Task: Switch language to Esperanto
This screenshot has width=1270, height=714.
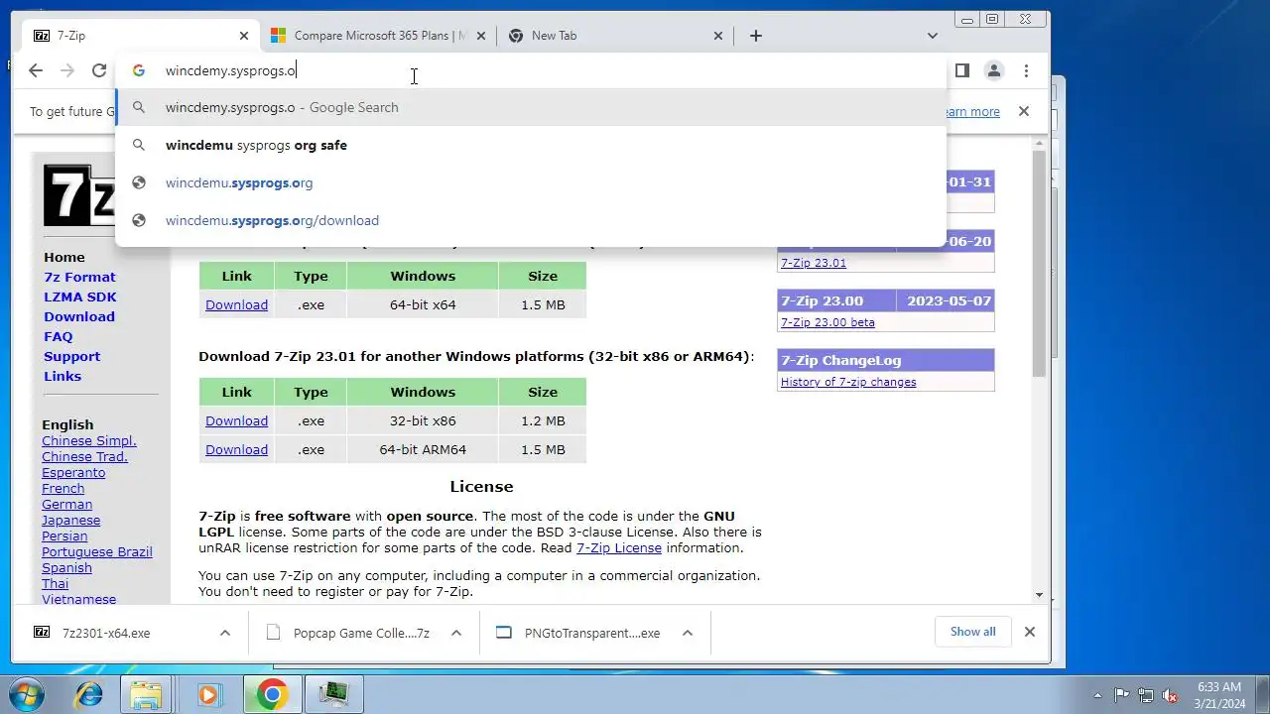Action: tap(73, 472)
